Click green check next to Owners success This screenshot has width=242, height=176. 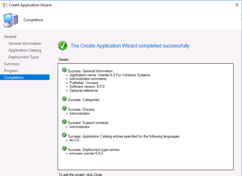[64, 108]
